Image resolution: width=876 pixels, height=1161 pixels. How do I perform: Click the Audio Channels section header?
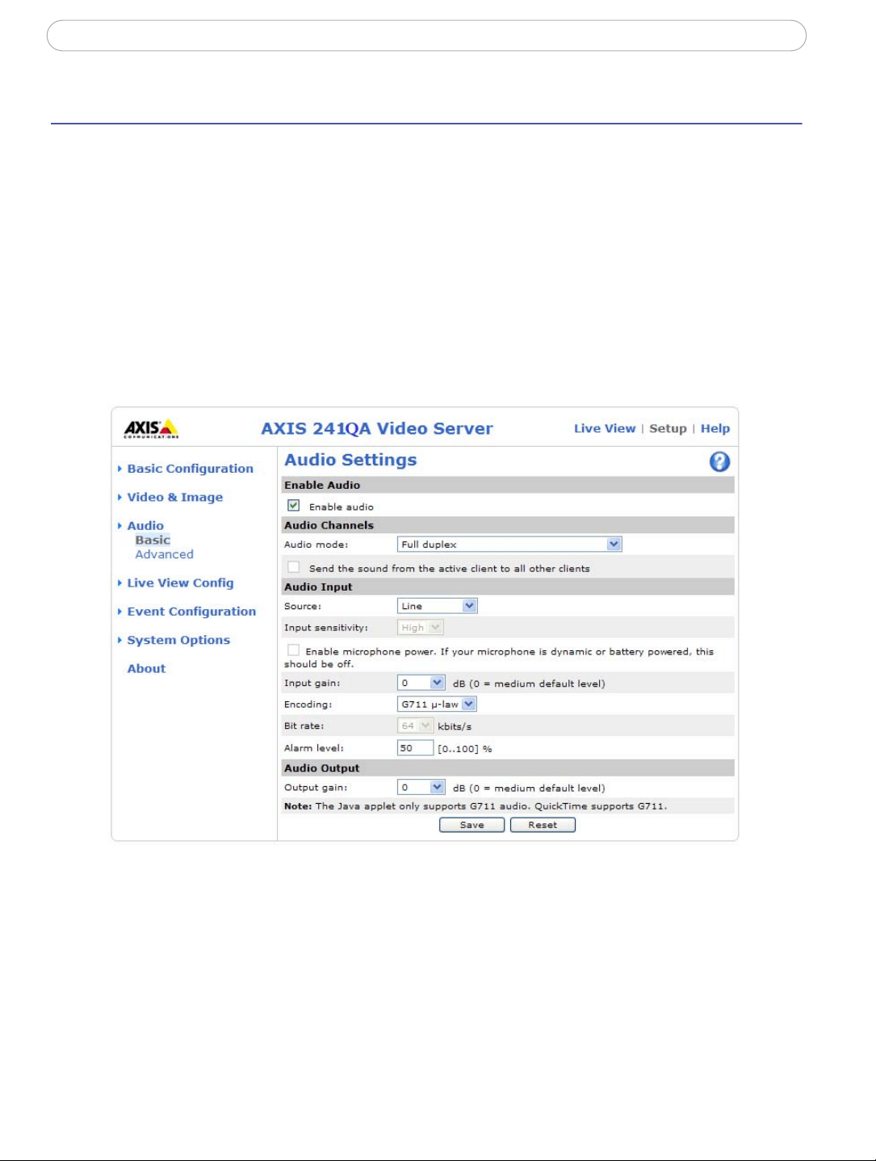[x=508, y=525]
